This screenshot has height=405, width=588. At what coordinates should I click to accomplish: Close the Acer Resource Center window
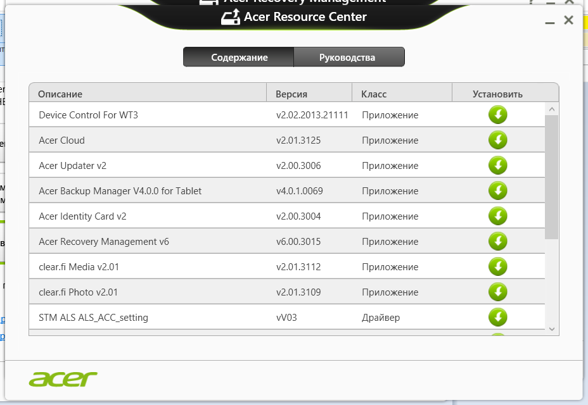click(x=568, y=20)
